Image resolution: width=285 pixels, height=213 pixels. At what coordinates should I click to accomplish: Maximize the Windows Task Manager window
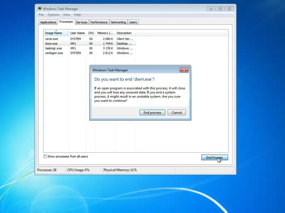click(x=220, y=9)
